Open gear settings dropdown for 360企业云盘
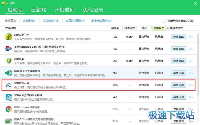200x125 pixels. (191, 85)
